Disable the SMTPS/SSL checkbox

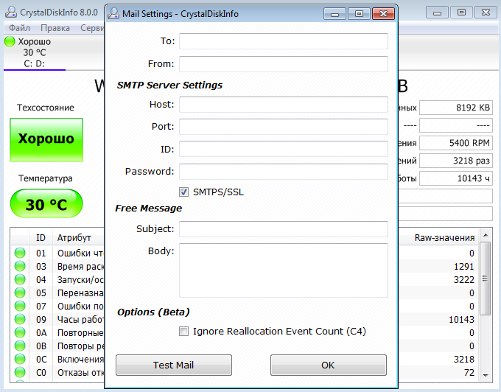coord(184,192)
